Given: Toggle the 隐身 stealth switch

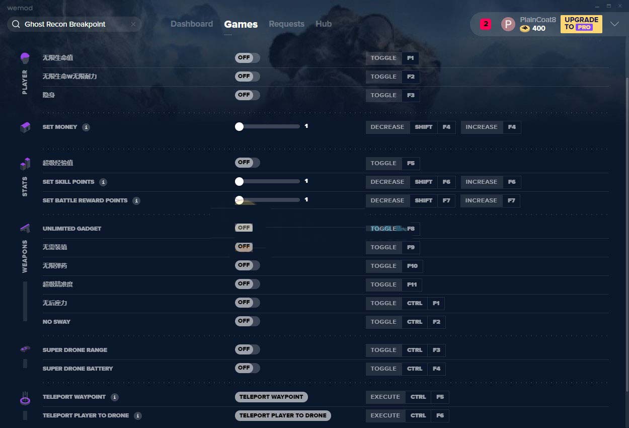Looking at the screenshot, I should coord(247,95).
